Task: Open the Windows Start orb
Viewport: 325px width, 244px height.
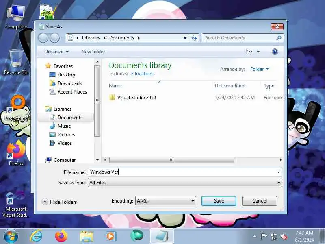Action: (11, 236)
